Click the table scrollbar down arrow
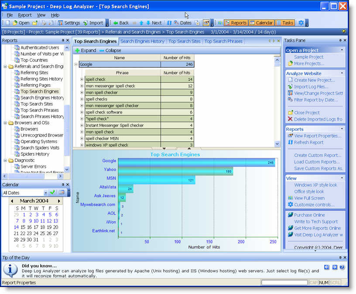Image resolution: width=356 pixels, height=294 pixels. [x=277, y=144]
